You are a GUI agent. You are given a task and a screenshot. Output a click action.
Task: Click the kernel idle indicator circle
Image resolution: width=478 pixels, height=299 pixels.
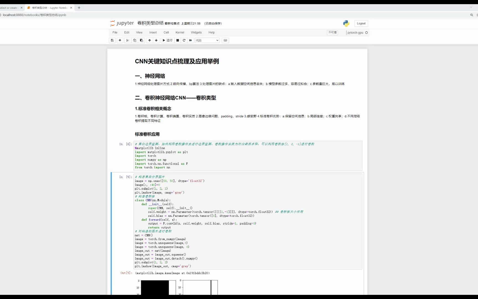coord(367,33)
